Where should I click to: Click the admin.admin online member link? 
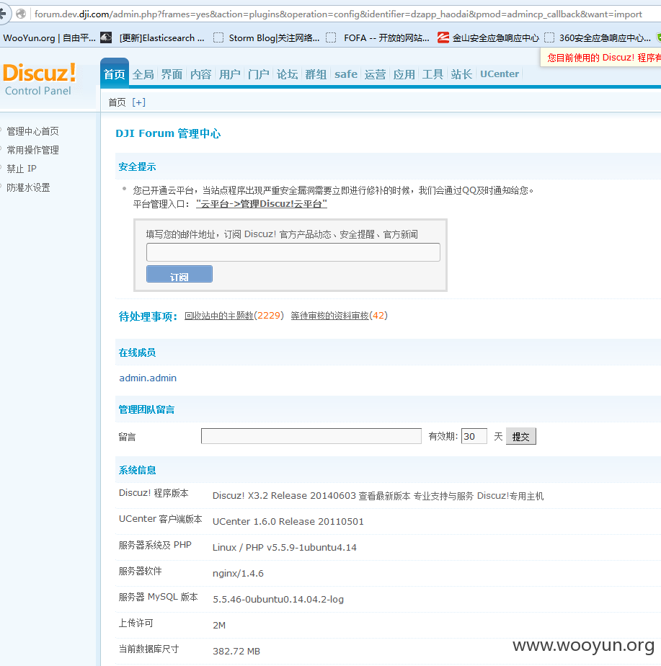(x=148, y=378)
